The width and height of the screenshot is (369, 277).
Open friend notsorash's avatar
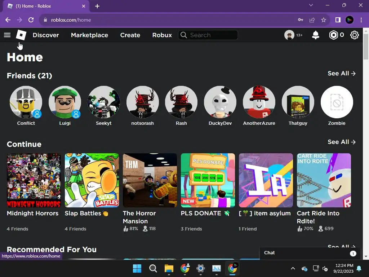click(x=142, y=102)
